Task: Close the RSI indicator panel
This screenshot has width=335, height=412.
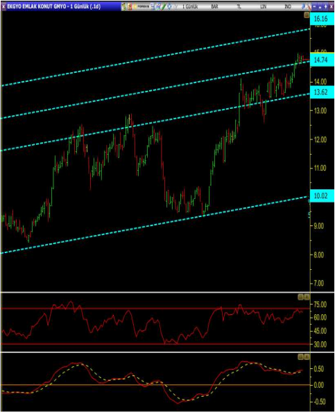Action: click(x=307, y=297)
